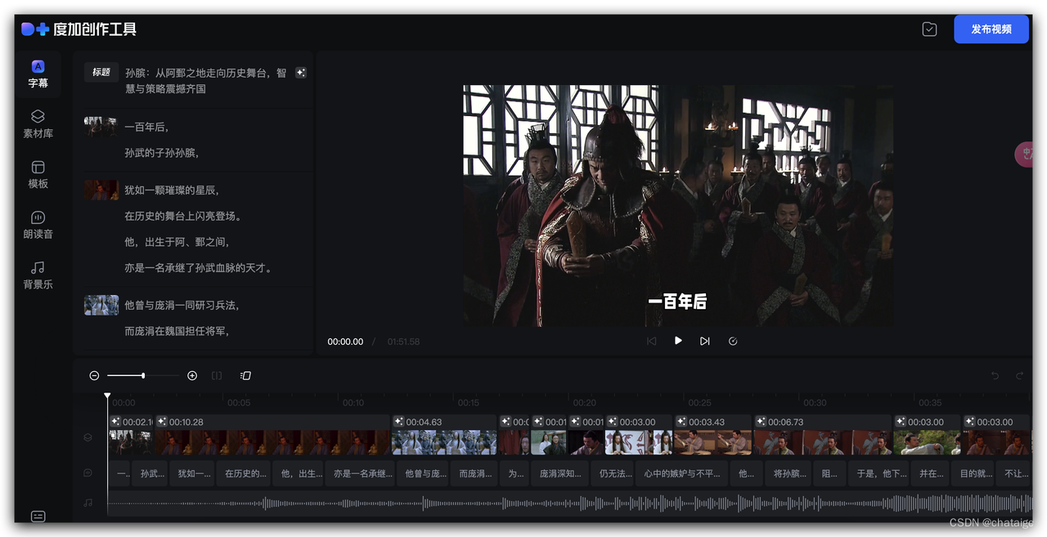Screen dimensions: 1047x537
Task: Click the AI sparkle icon on the 00:03.43 clip
Action: click(681, 422)
